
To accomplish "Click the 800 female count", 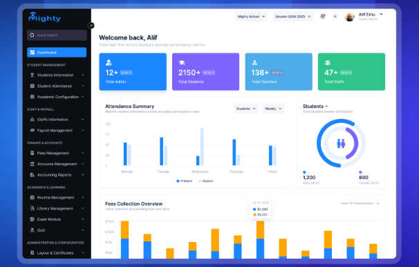I will [x=364, y=178].
